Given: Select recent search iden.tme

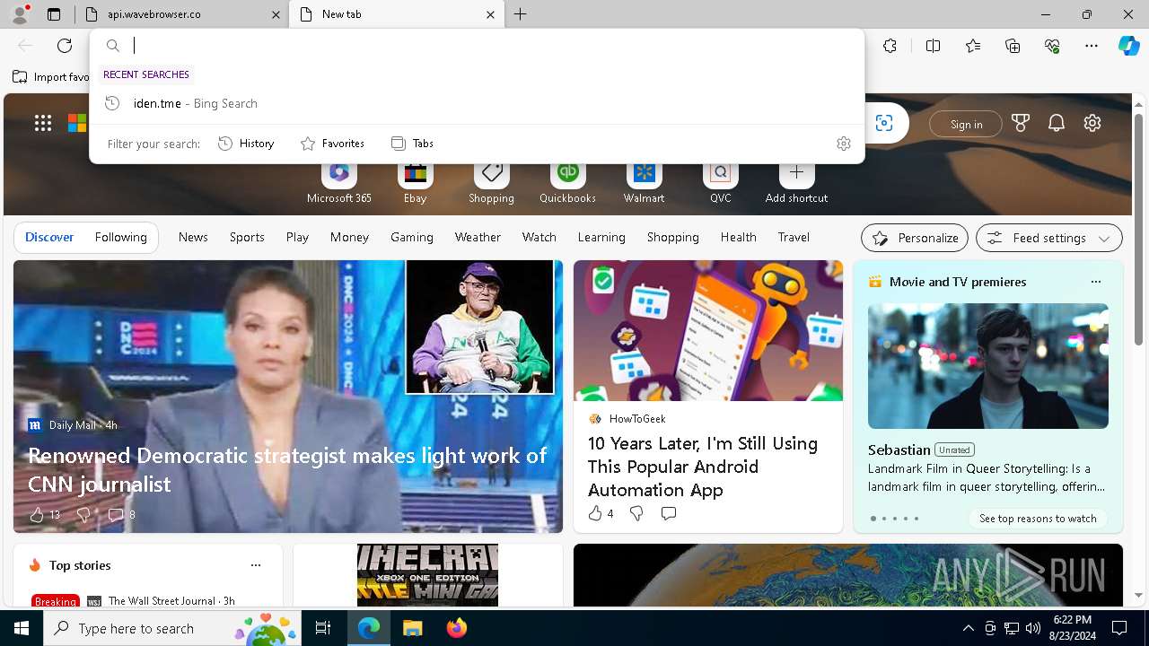Looking at the screenshot, I should pos(477,103).
